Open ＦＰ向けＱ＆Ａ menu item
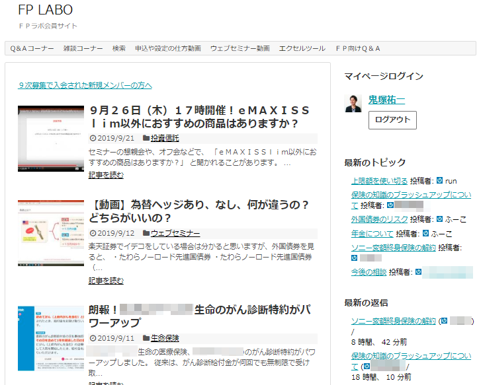This screenshot has width=479, height=385. click(358, 48)
